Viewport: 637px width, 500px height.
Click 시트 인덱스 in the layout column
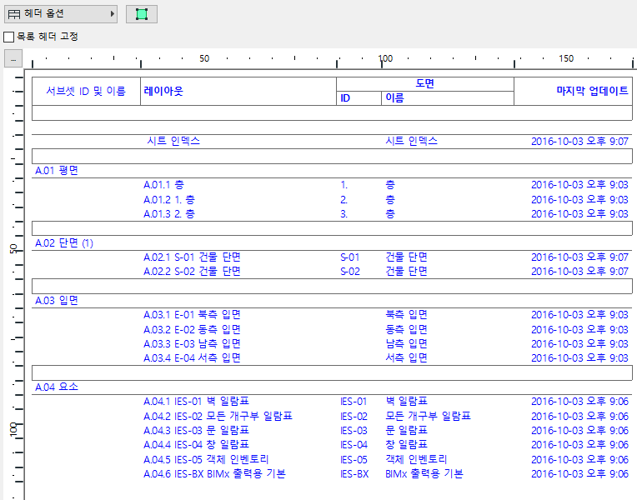point(173,142)
